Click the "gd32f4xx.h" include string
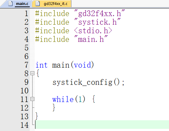169x131 pixels. coord(100,13)
